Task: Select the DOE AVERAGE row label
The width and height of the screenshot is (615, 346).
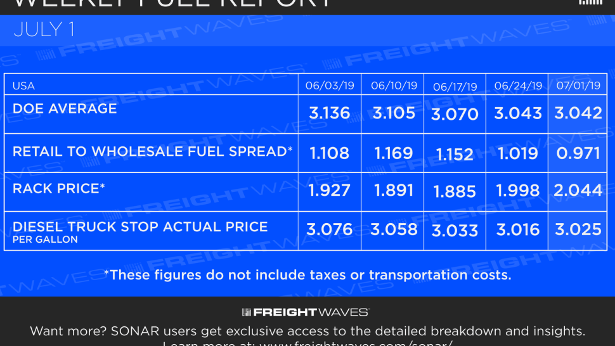Action: point(65,108)
